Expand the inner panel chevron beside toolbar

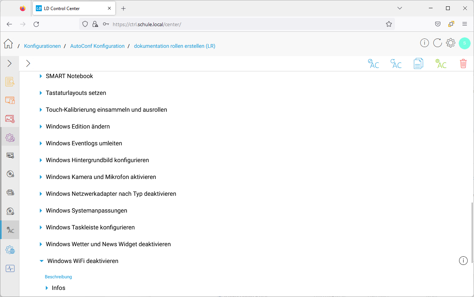tap(28, 64)
